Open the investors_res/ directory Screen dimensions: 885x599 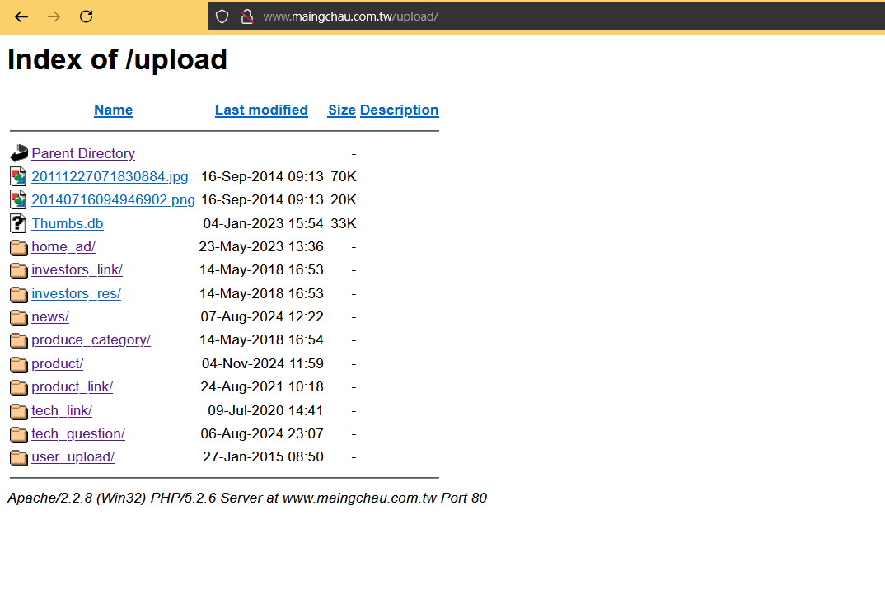pos(76,293)
